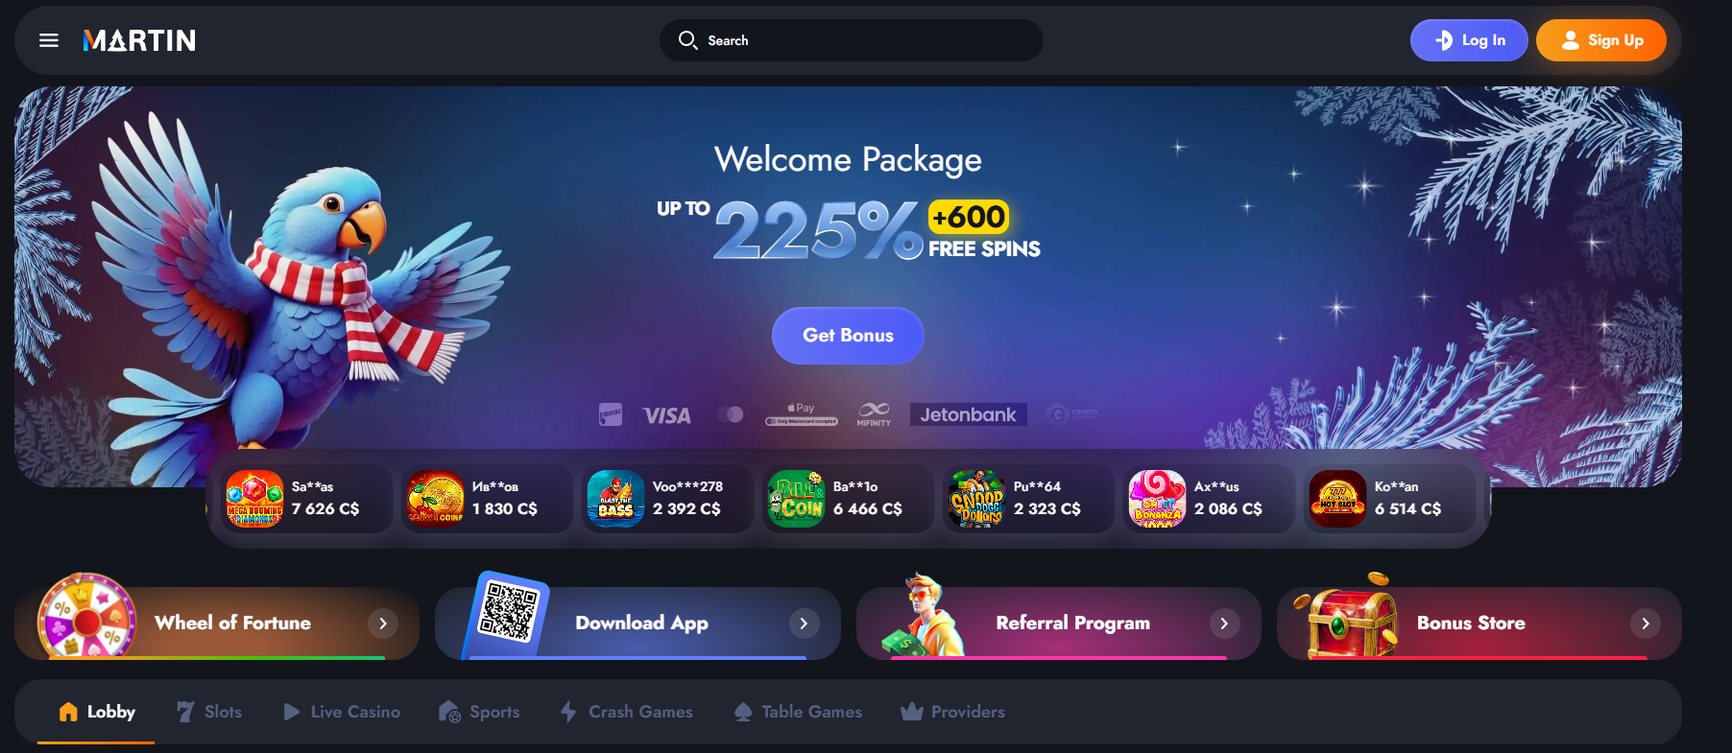Expand the Referral Program chevron arrow
Image resolution: width=1732 pixels, height=753 pixels.
click(1224, 624)
